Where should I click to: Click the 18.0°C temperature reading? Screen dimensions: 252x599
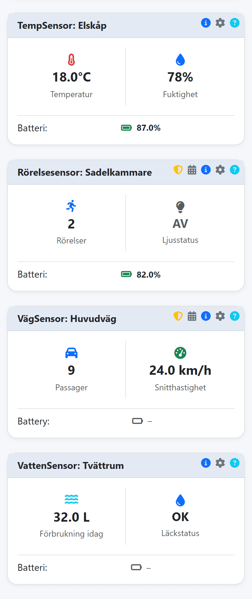[x=71, y=77]
